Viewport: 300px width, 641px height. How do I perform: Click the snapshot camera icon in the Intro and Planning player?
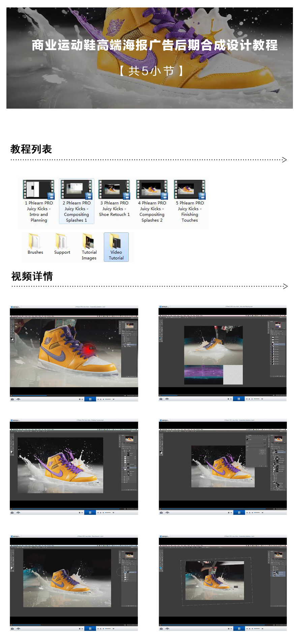pyautogui.click(x=161, y=399)
